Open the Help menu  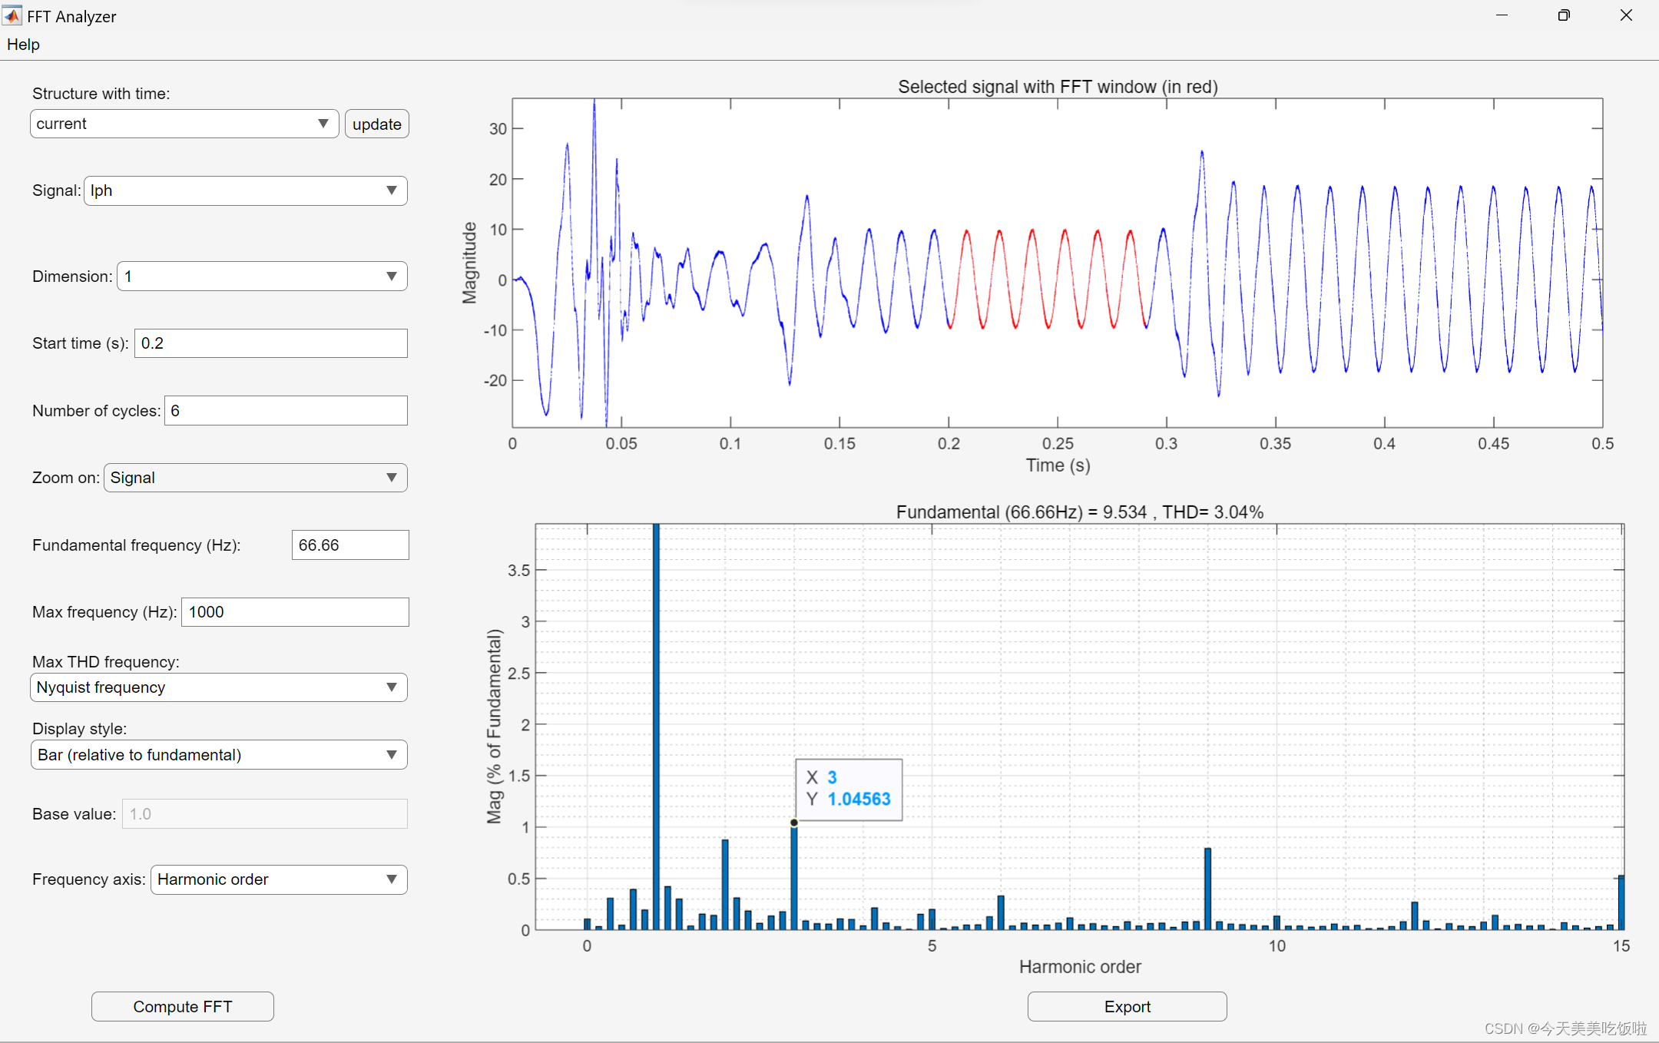click(23, 45)
